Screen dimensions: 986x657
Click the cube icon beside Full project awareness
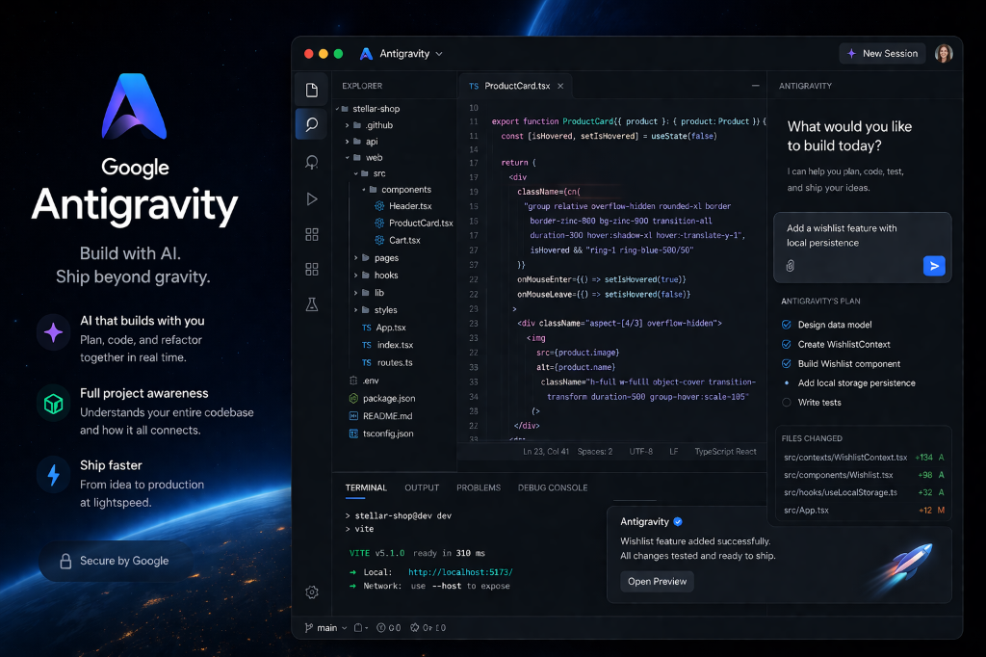54,404
